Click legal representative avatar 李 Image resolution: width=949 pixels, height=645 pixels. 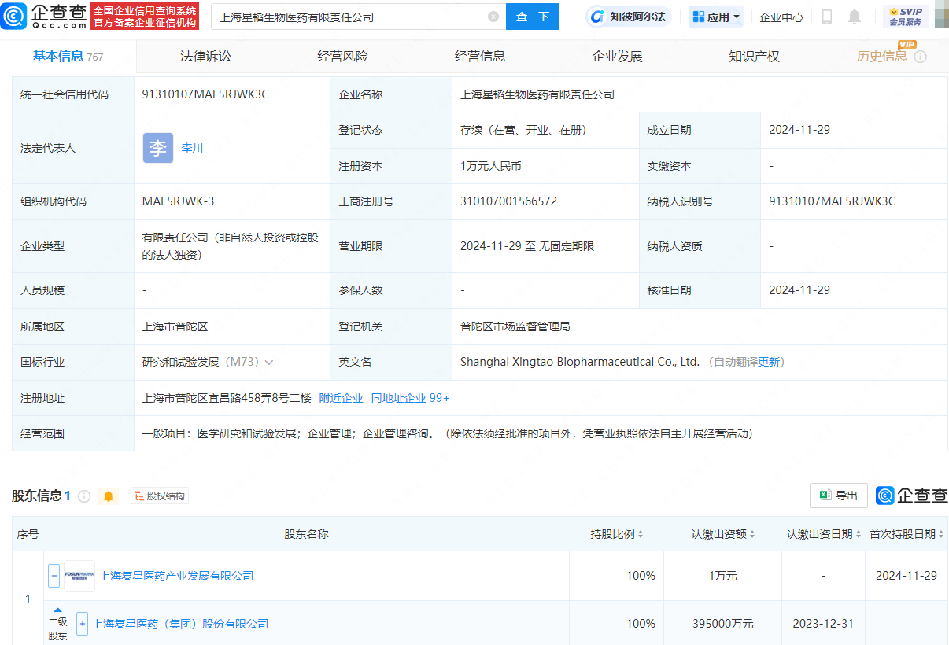point(158,148)
